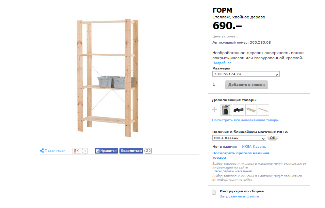This screenshot has height=208, width=325.
Task: Click the assembly instructions document icon
Action: (x=214, y=192)
